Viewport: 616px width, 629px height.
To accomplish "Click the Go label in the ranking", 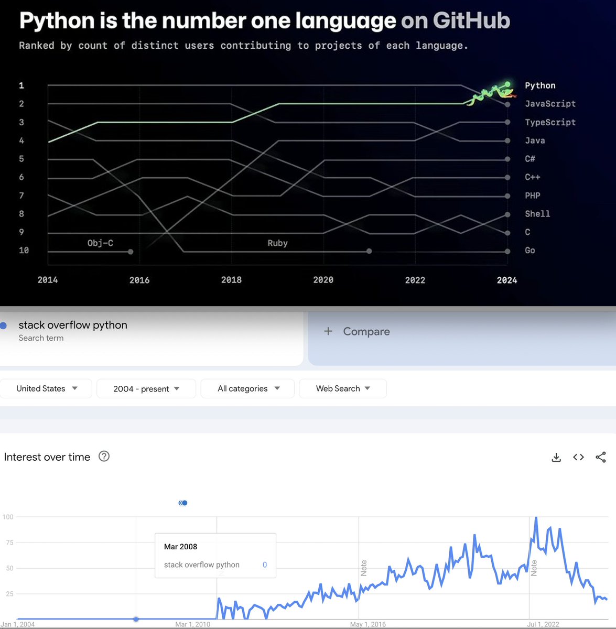I will 530,251.
